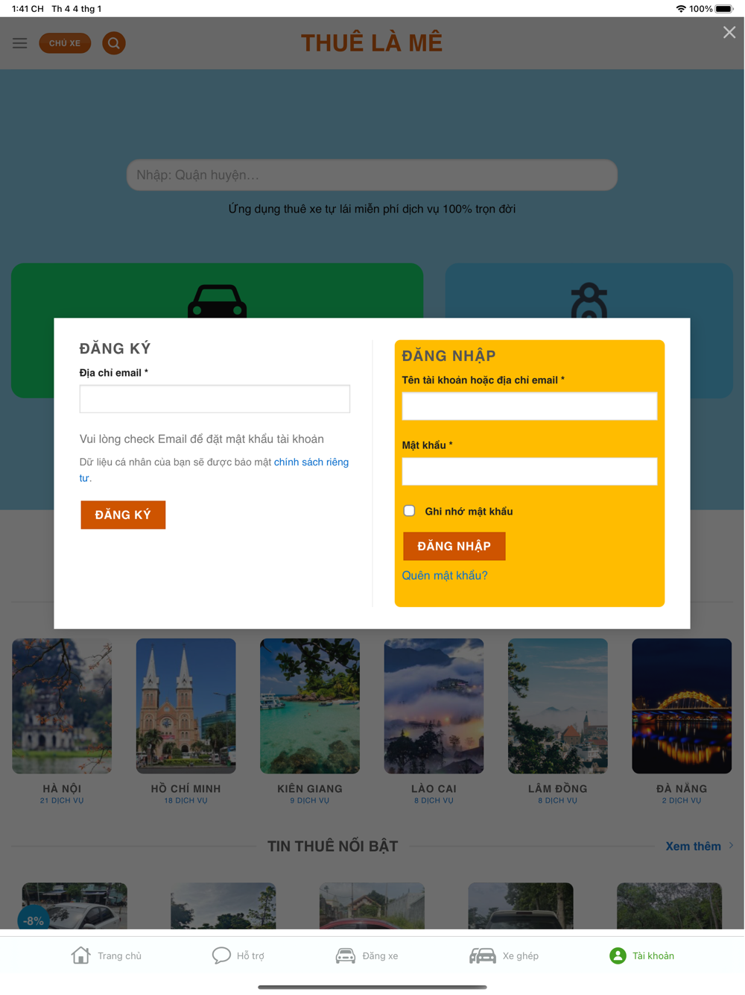Open Trang chủ home tab
Screen dimensions: 745x995
[x=80, y=955]
